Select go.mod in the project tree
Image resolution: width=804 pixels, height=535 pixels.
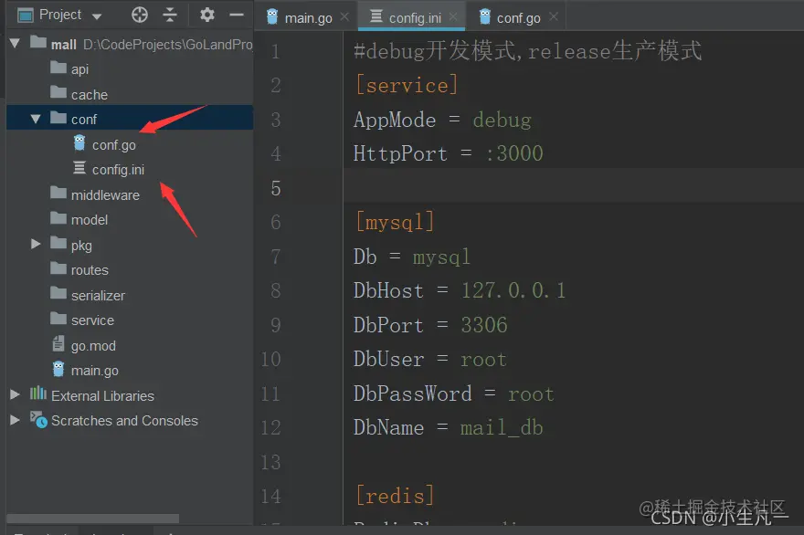point(93,346)
